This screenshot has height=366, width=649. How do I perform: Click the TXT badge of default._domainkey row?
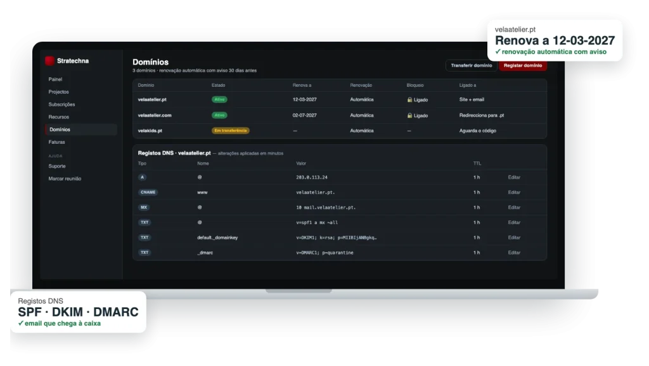145,237
